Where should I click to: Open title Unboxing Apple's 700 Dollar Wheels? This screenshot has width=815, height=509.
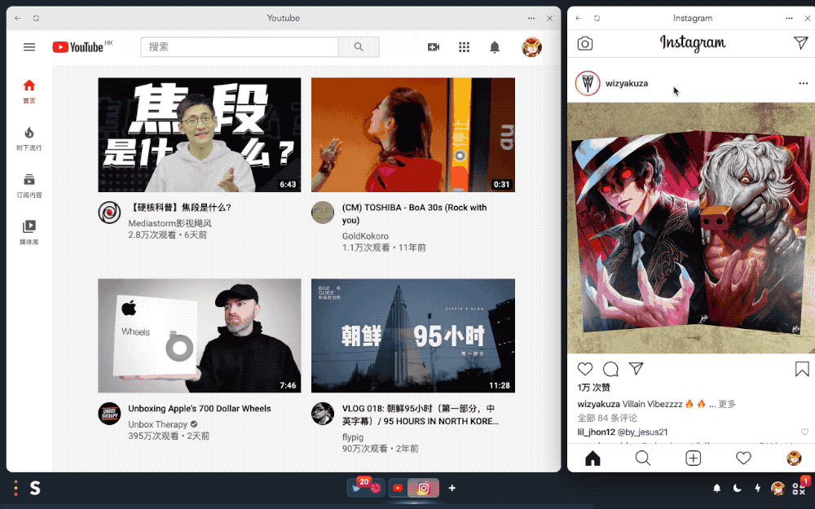click(200, 409)
